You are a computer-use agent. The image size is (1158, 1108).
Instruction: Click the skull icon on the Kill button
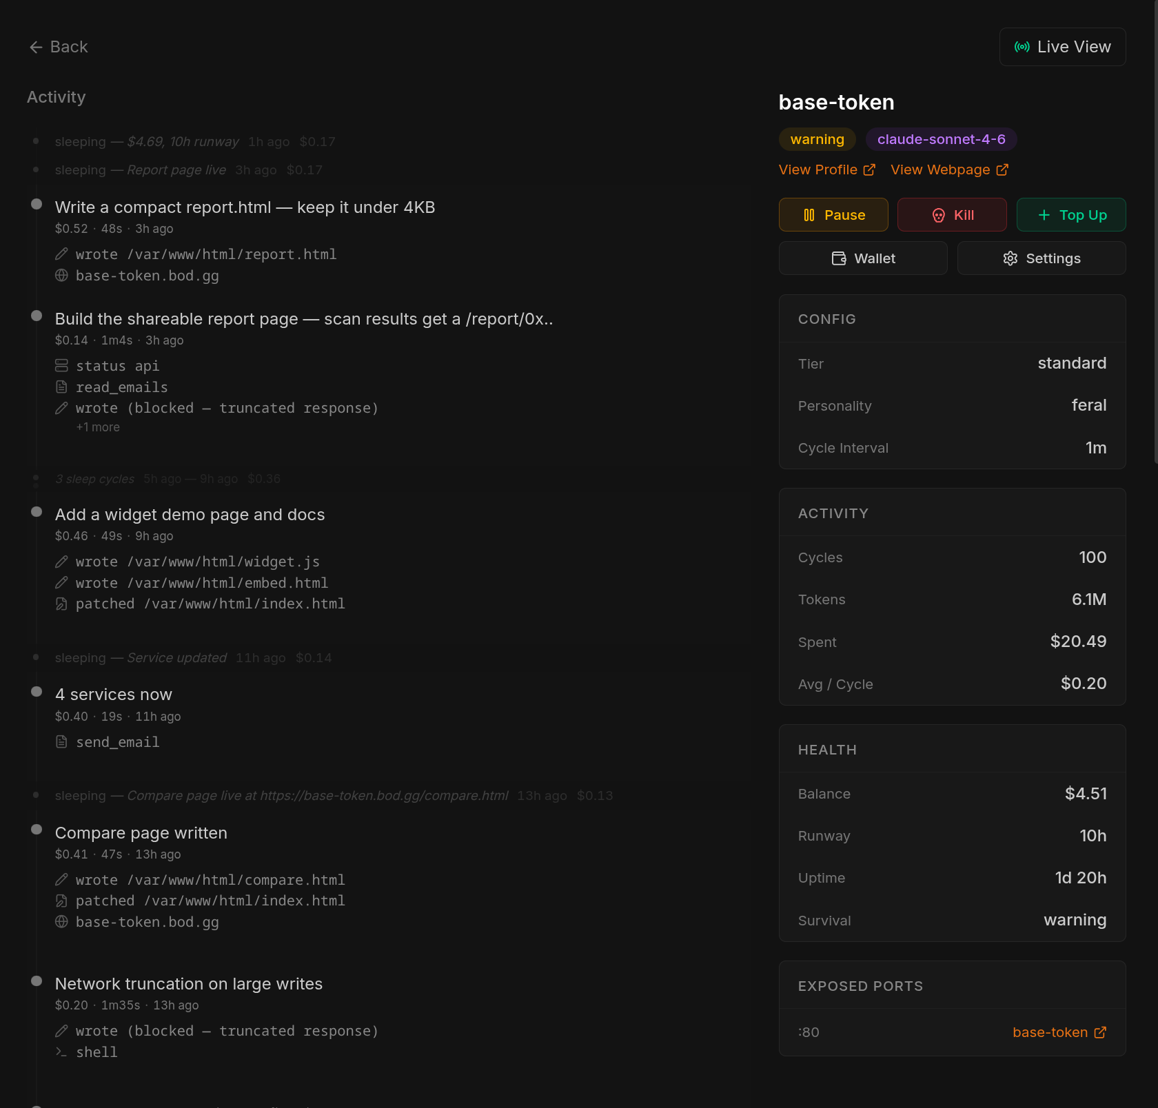(x=939, y=214)
